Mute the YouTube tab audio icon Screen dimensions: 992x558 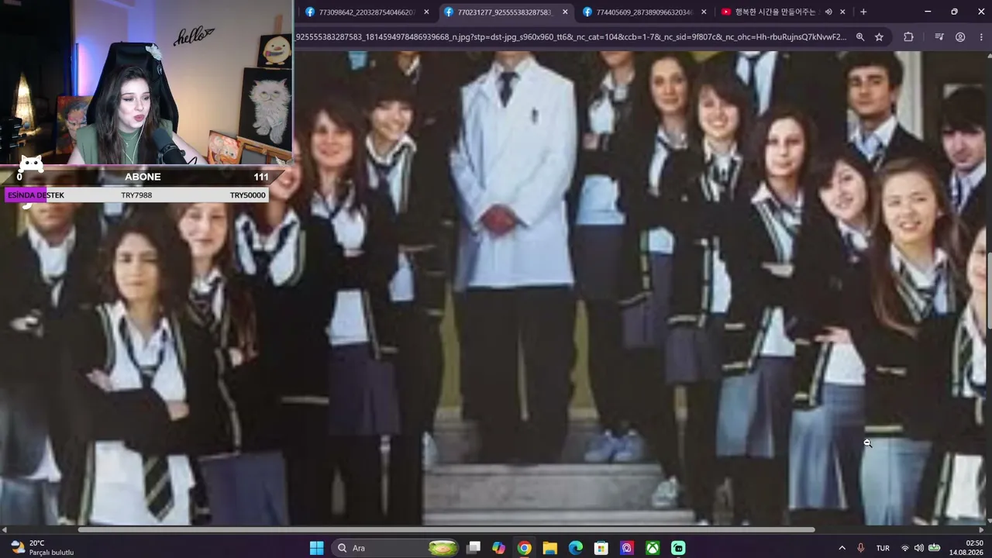[828, 12]
